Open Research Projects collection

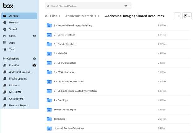point(19,106)
